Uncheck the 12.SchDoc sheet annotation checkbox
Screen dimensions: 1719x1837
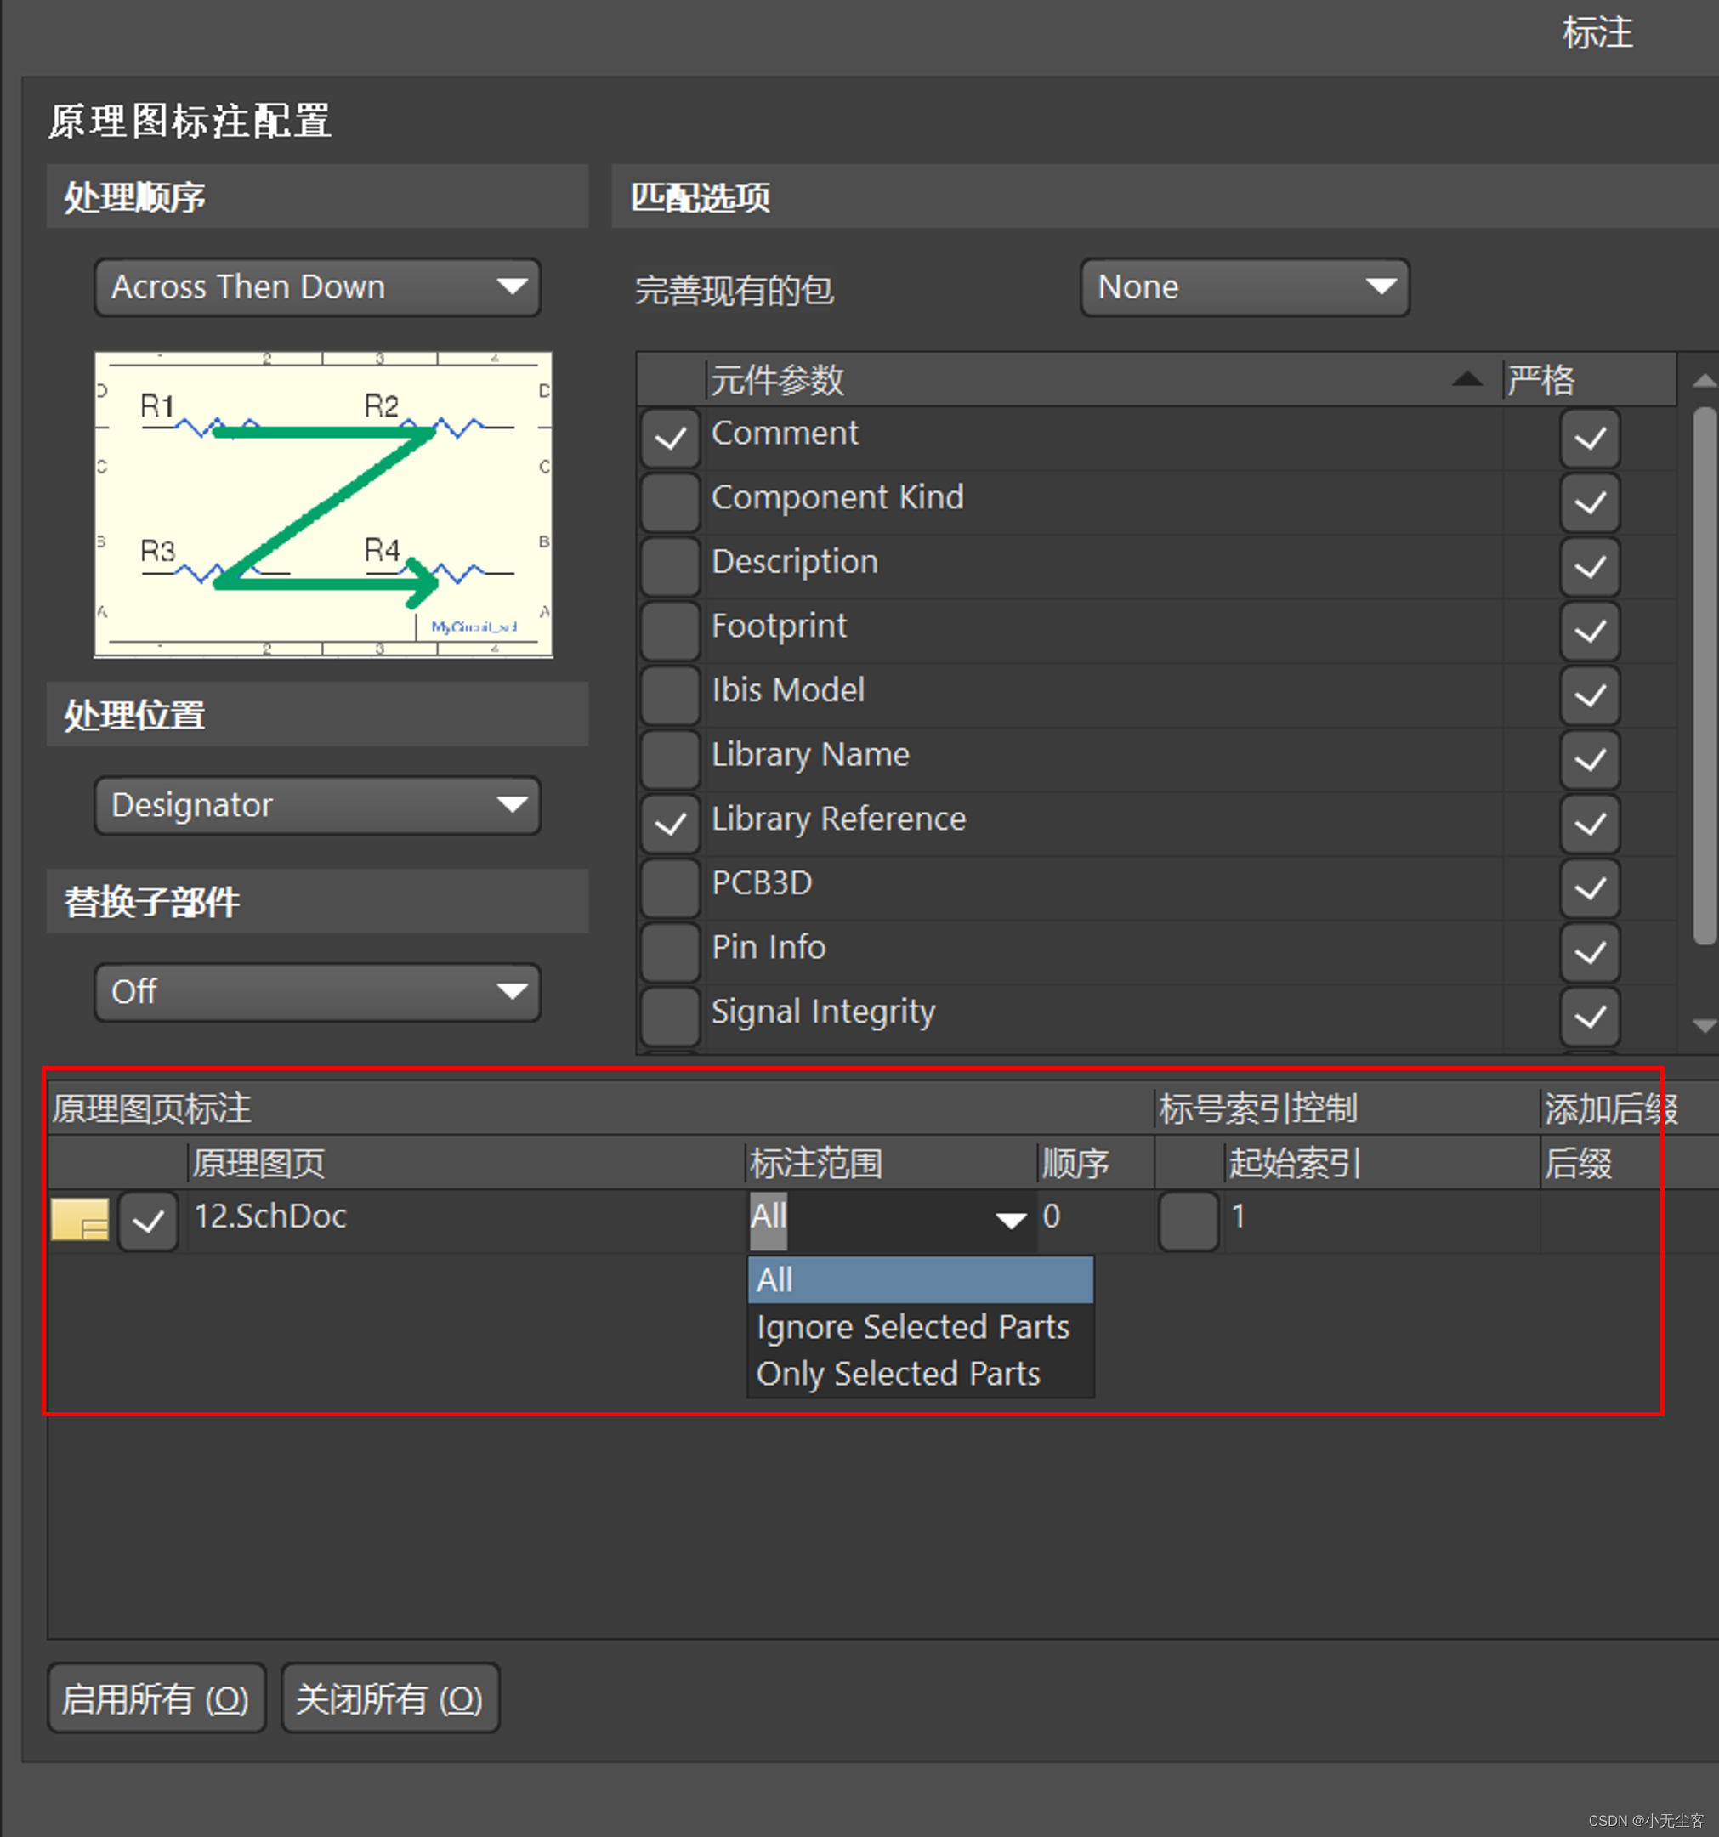point(148,1220)
